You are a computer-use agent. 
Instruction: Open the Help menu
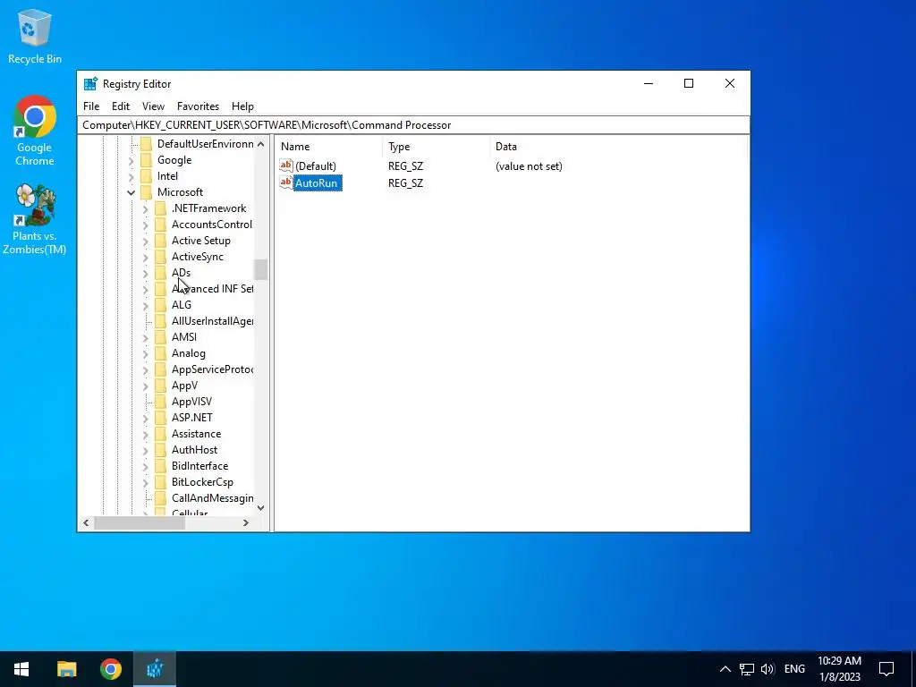[x=242, y=106]
